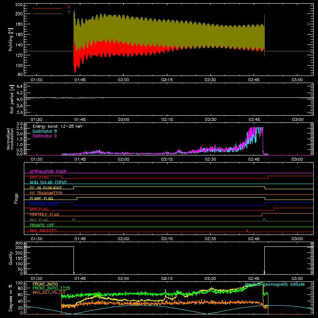Click the red BAD_PACKETS spike marker
This screenshot has width=318, height=318.
pyautogui.click(x=247, y=231)
